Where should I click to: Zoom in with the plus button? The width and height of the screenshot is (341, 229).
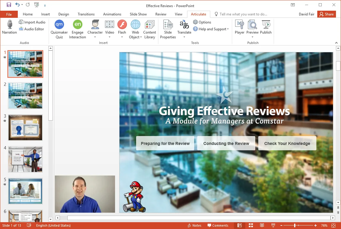point(315,225)
